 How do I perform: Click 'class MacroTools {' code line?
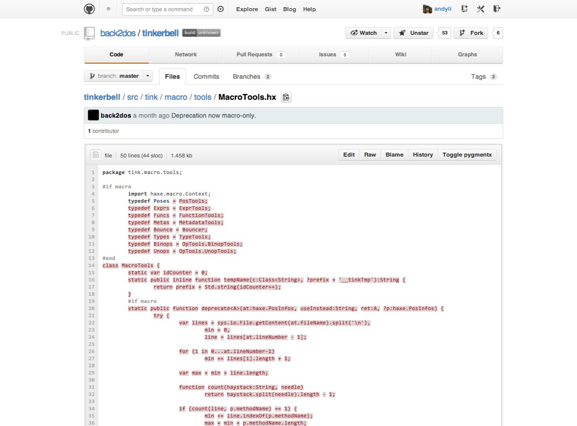coord(131,265)
